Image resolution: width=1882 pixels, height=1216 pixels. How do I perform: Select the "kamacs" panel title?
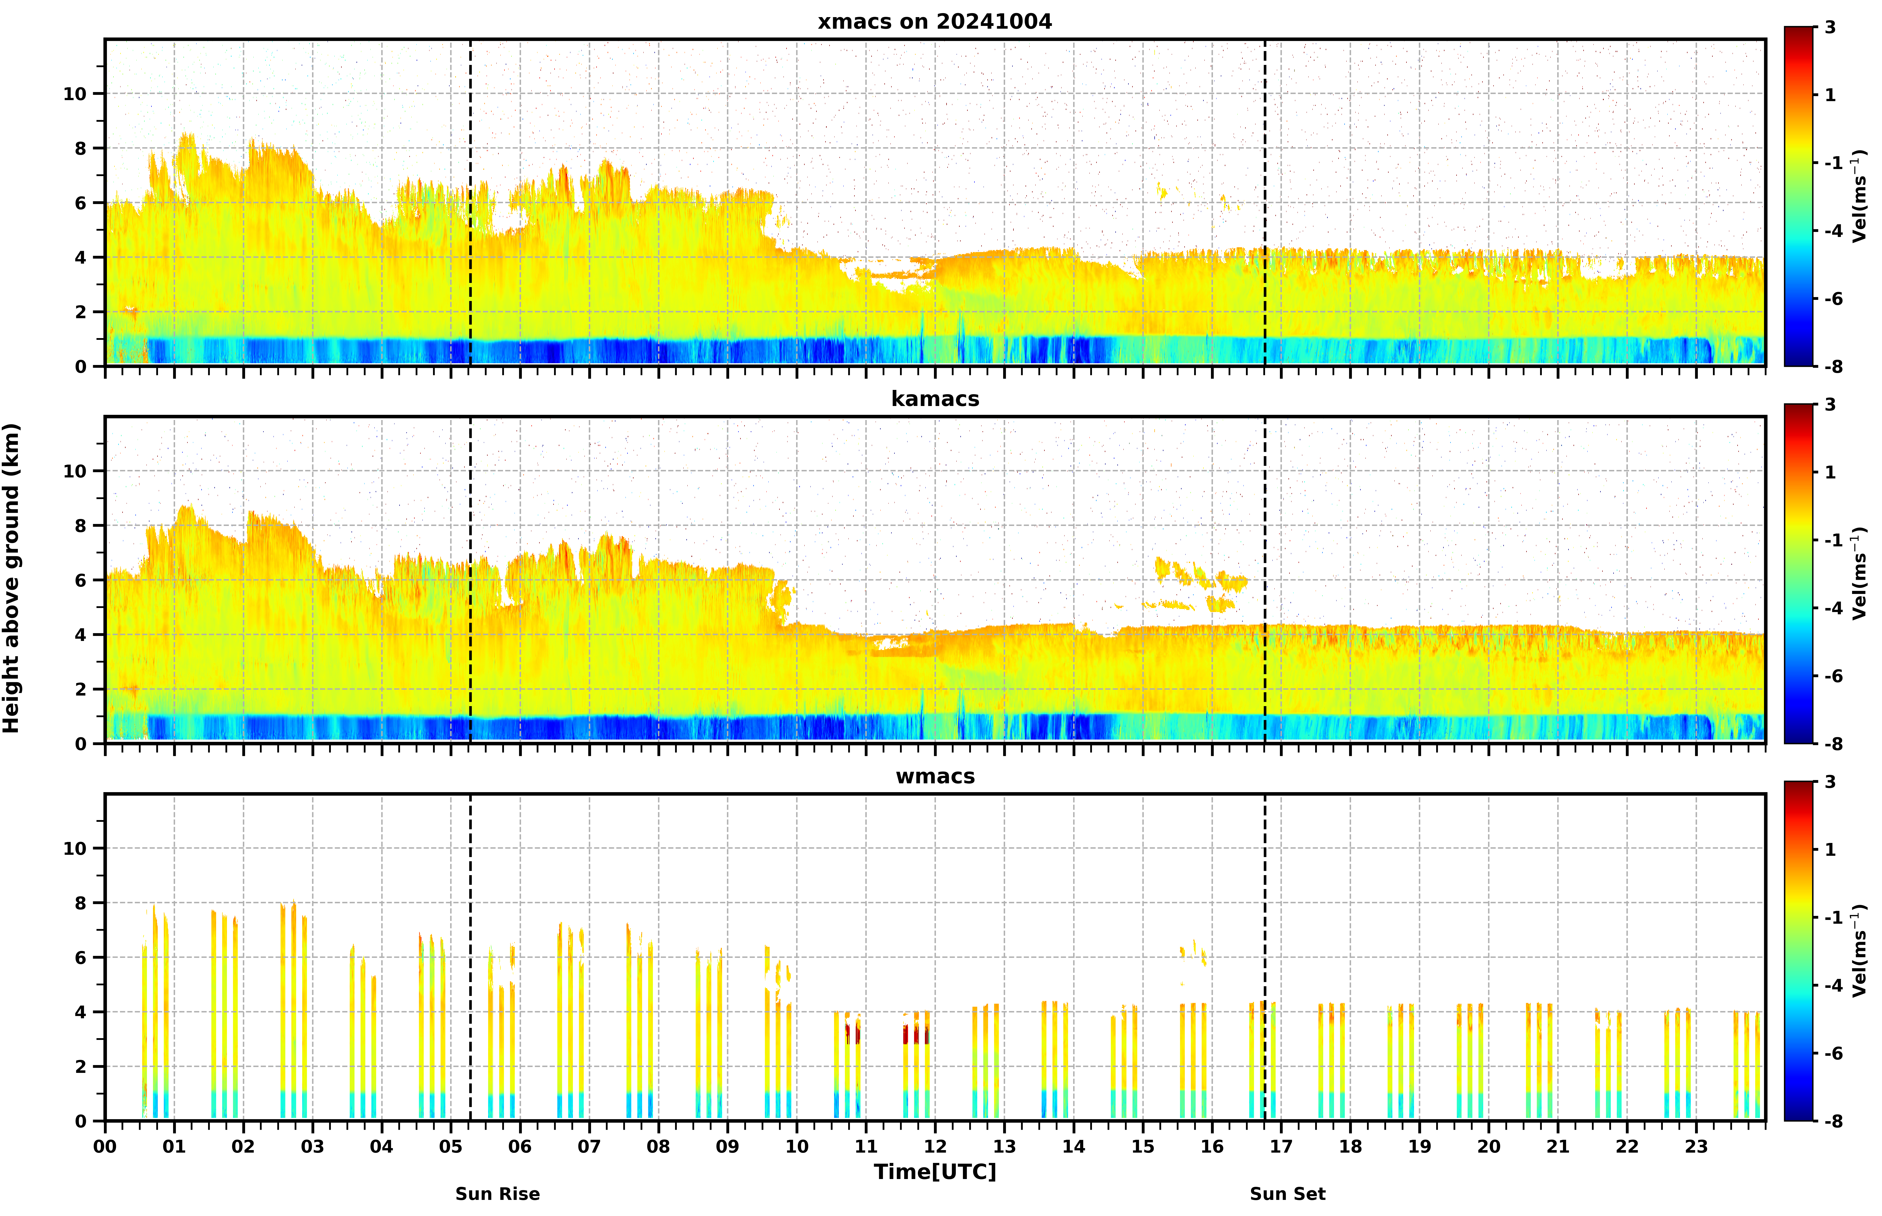(935, 399)
